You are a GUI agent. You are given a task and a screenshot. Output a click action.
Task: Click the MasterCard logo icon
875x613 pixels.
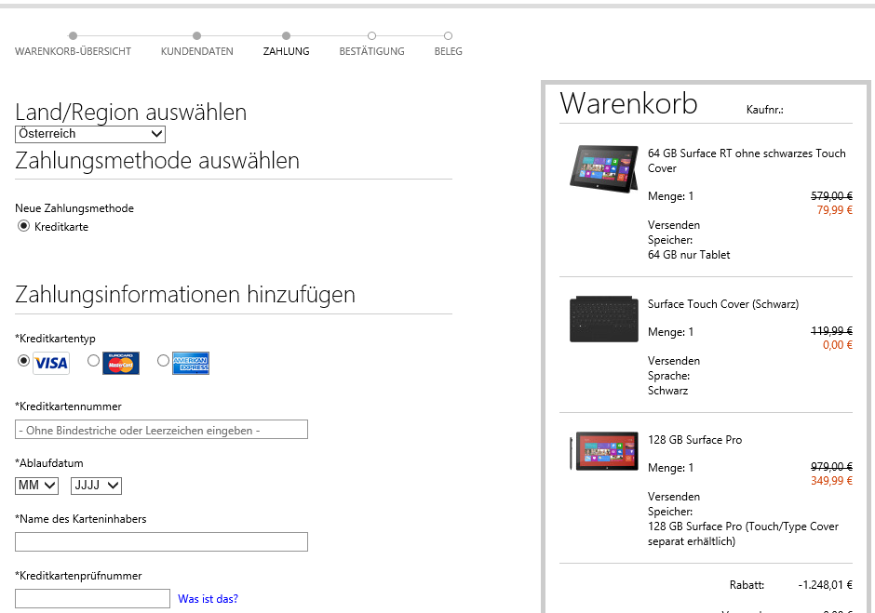point(121,363)
